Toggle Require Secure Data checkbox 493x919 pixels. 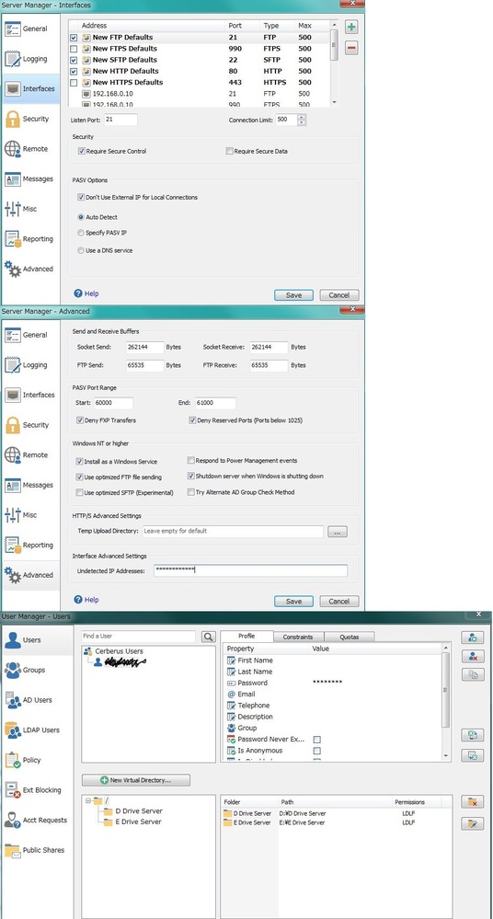click(229, 151)
